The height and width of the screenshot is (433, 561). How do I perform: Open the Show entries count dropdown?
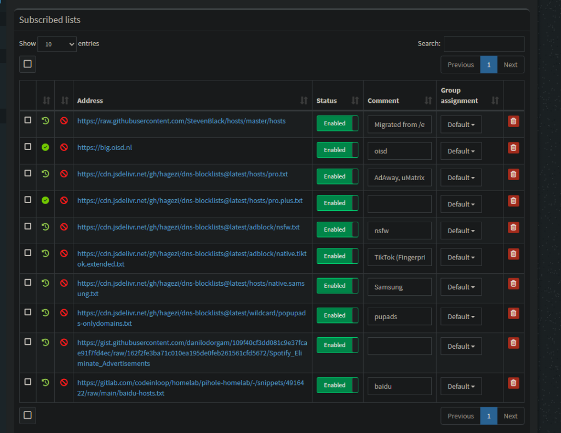(x=56, y=44)
